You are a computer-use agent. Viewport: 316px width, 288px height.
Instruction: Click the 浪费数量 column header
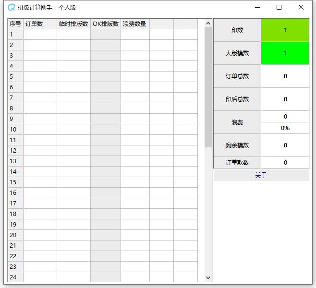click(x=135, y=24)
